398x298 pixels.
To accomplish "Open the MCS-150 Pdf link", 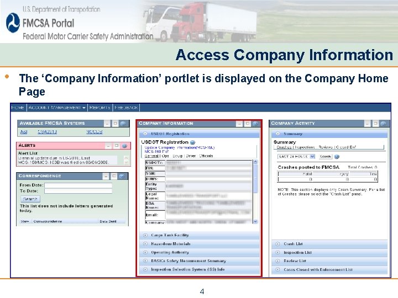I will (x=156, y=152).
